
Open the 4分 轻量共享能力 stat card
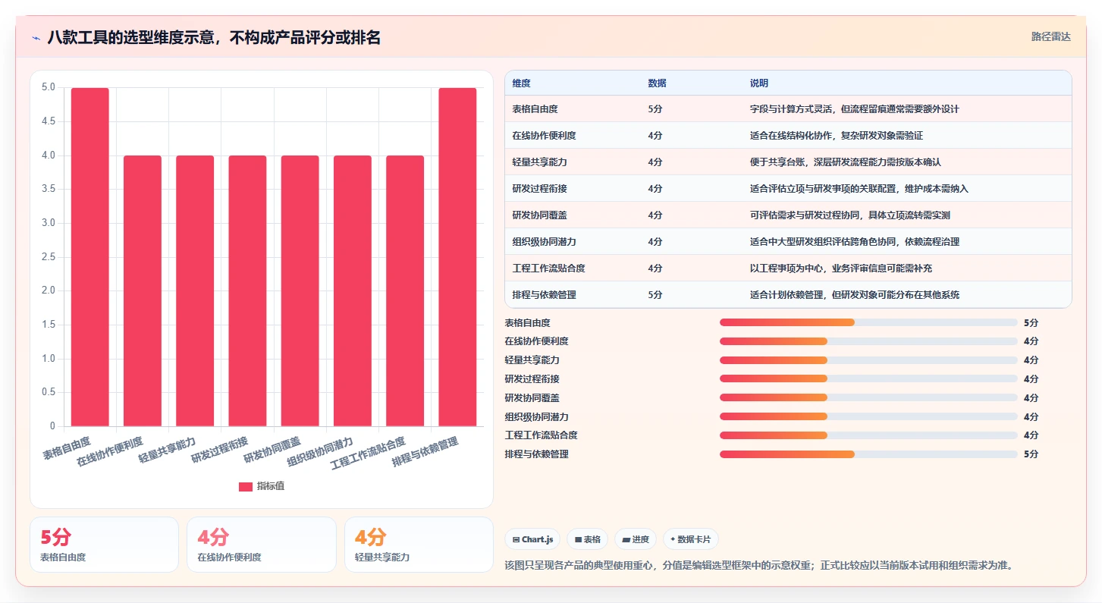click(419, 545)
